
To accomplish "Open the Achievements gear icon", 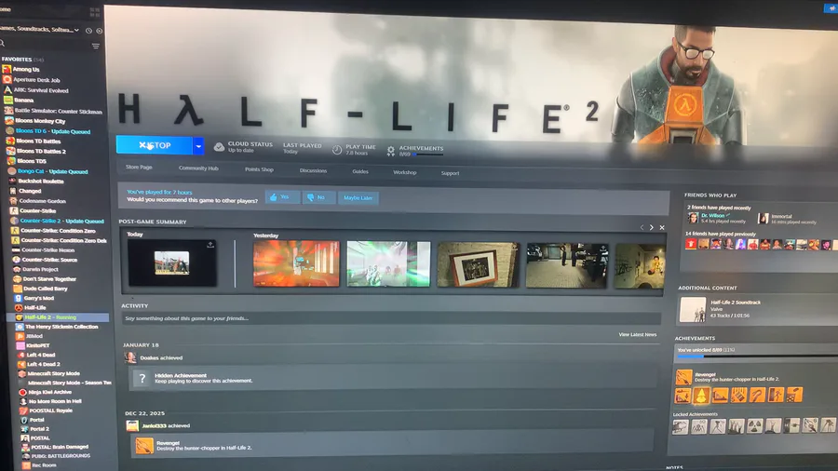I will tap(391, 152).
